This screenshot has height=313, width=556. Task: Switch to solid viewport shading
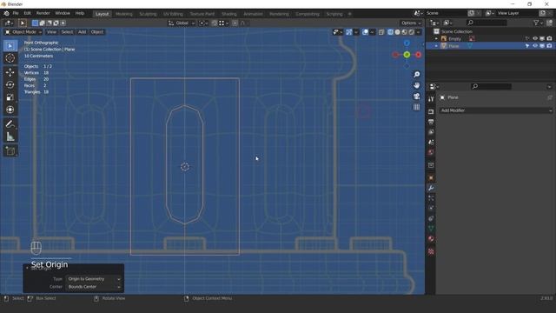[398, 32]
